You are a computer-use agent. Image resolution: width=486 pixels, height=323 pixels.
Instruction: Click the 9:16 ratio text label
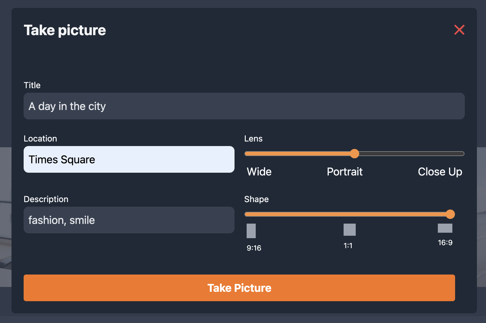254,248
